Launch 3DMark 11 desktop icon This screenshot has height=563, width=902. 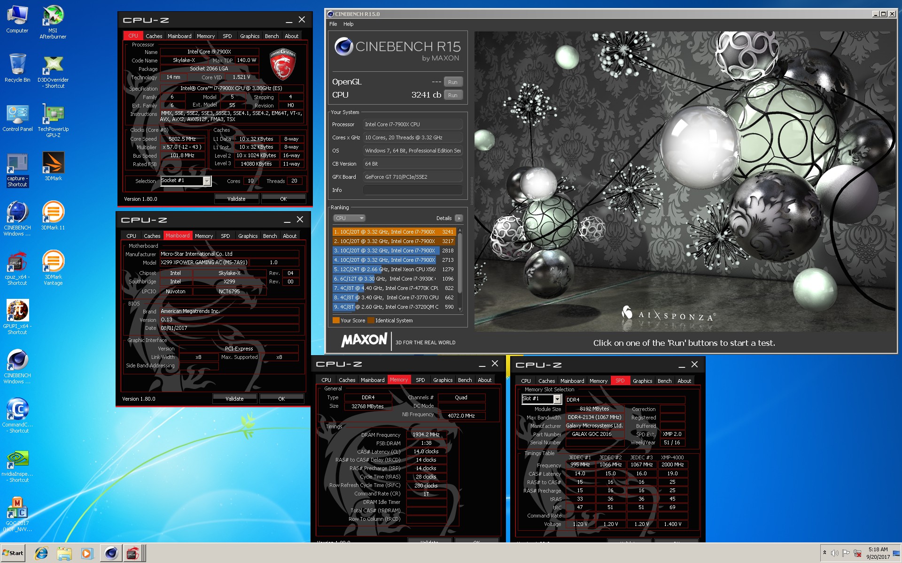point(53,216)
